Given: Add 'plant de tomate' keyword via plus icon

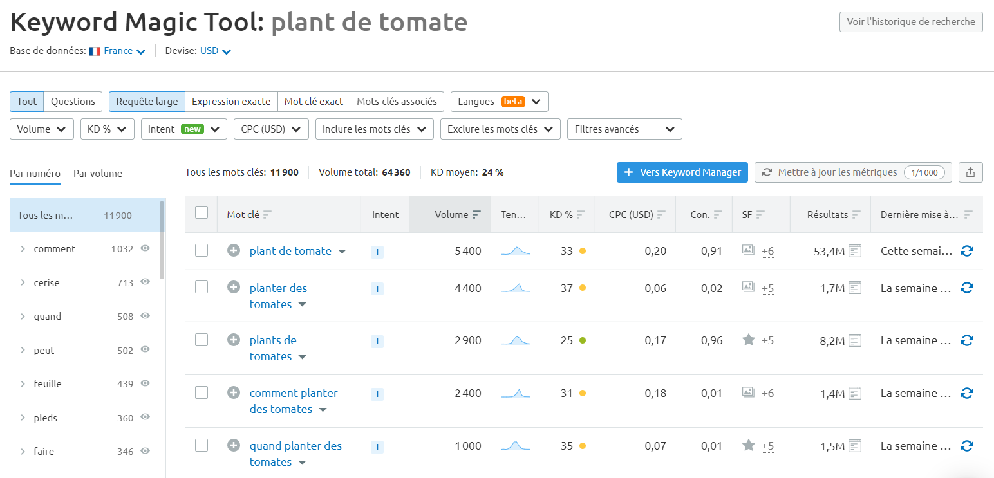Looking at the screenshot, I should (x=234, y=251).
